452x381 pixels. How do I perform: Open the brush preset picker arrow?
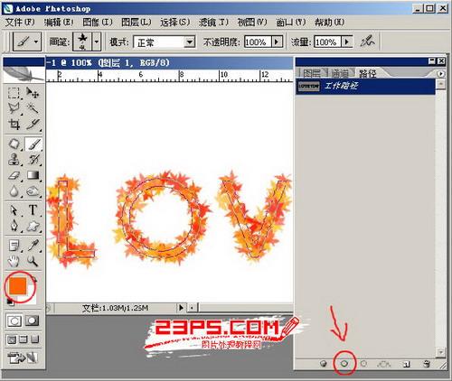[97, 42]
